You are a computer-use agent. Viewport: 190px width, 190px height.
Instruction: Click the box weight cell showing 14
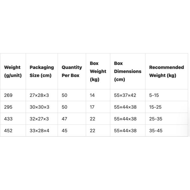click(92, 95)
